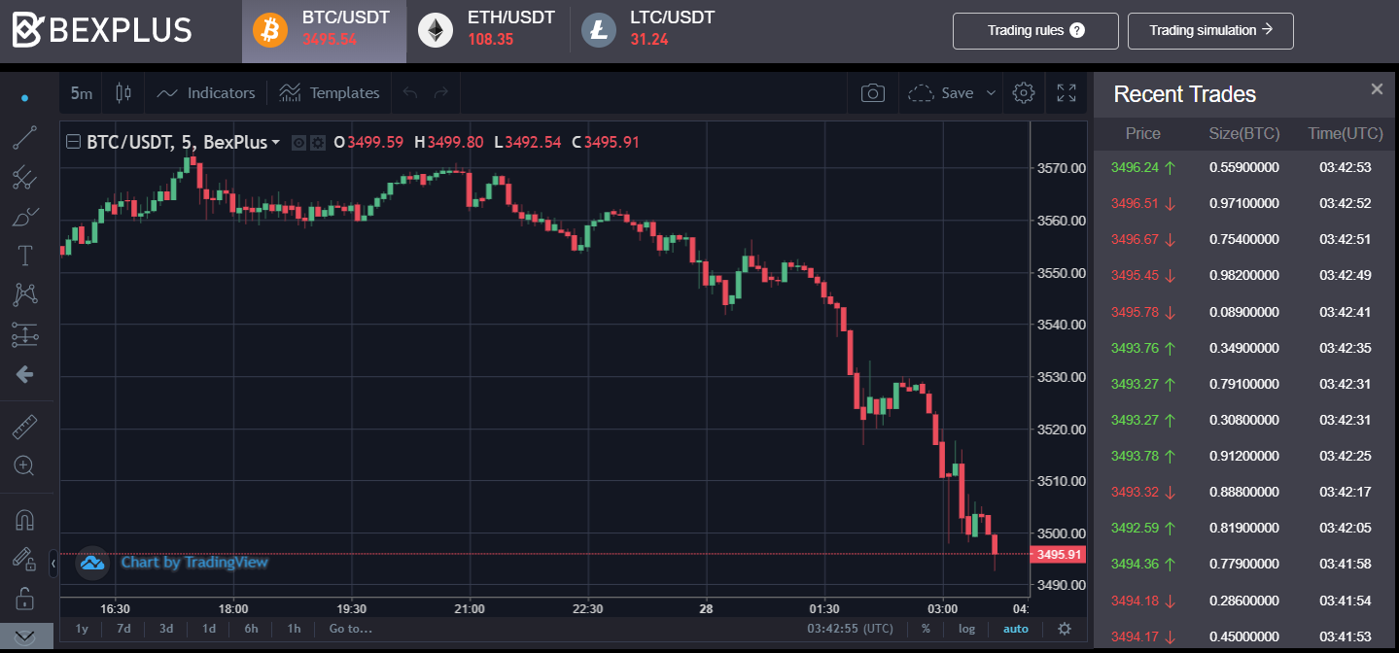Select the Measure tool

tap(25, 426)
